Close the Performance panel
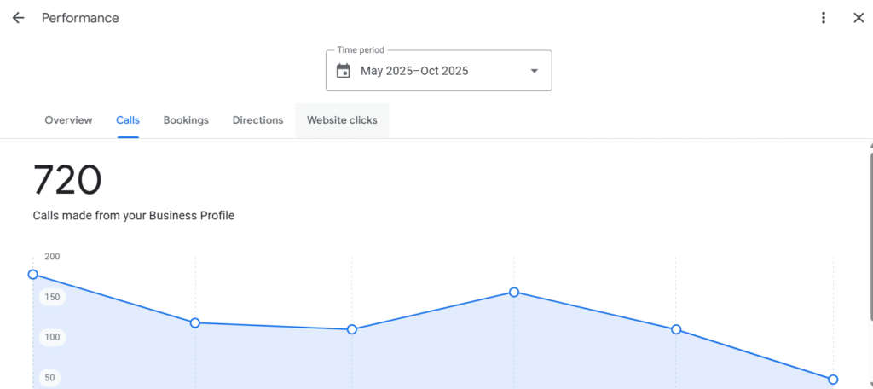This screenshot has width=873, height=389. coord(859,18)
